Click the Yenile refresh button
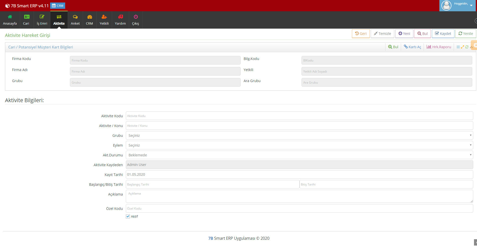Screen dimensions: 477x246 pos(466,34)
